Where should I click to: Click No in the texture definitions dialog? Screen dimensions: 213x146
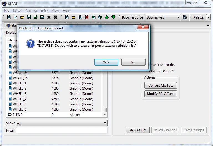coord(133,62)
